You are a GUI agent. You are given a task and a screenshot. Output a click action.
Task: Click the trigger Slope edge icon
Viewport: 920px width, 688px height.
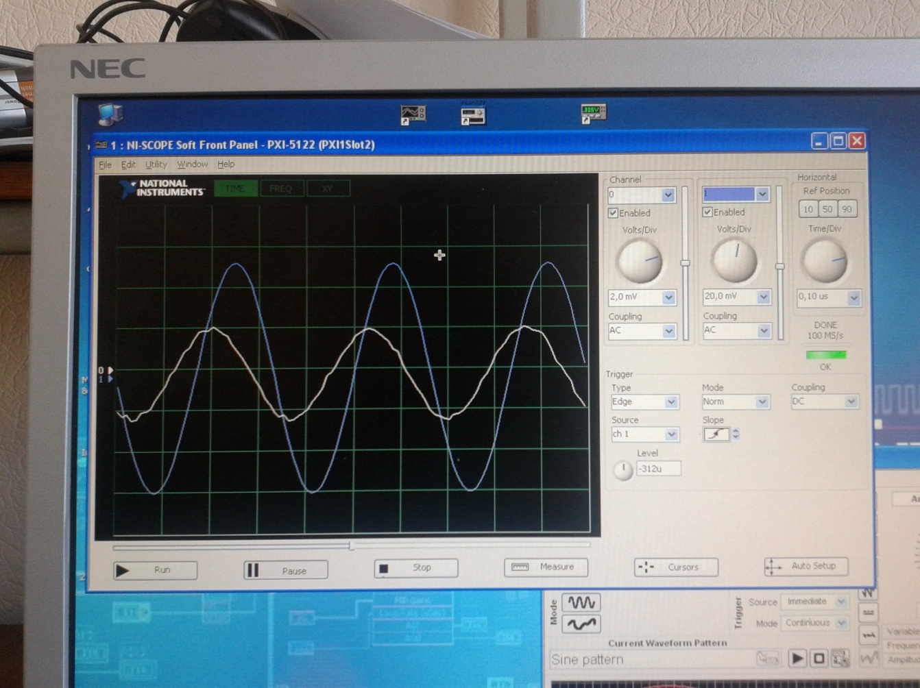pos(716,434)
